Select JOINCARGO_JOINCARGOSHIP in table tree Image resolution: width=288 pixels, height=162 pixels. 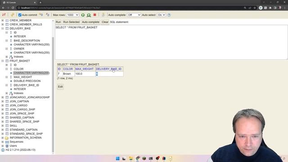click(30, 97)
